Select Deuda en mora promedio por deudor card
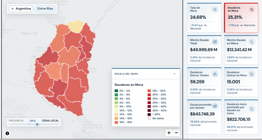 click(x=241, y=117)
